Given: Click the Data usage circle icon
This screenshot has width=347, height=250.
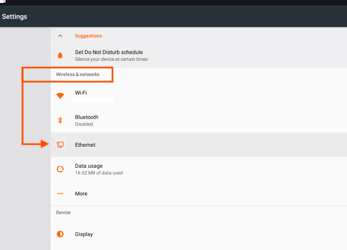Looking at the screenshot, I should coord(60,169).
